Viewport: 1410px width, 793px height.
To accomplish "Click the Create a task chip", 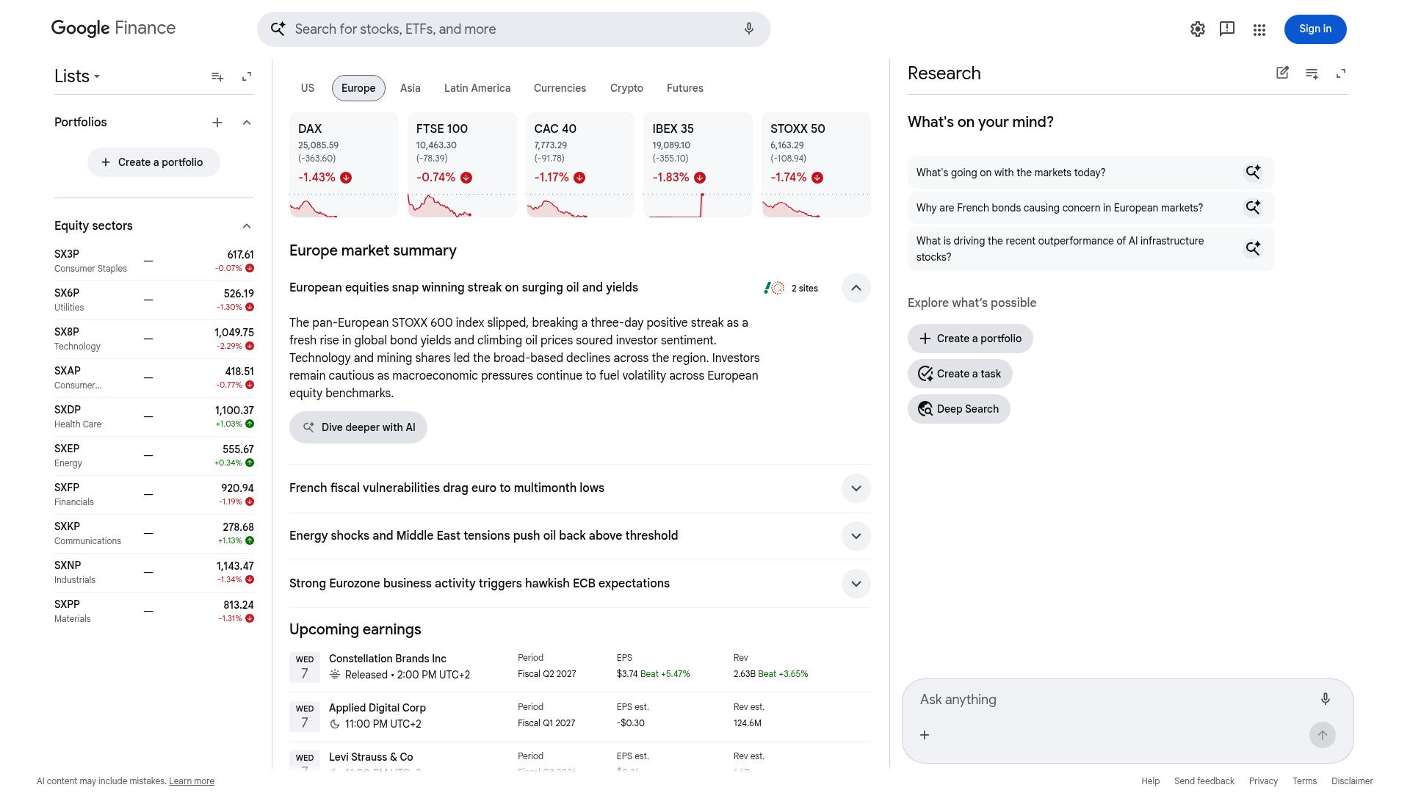I will point(960,374).
